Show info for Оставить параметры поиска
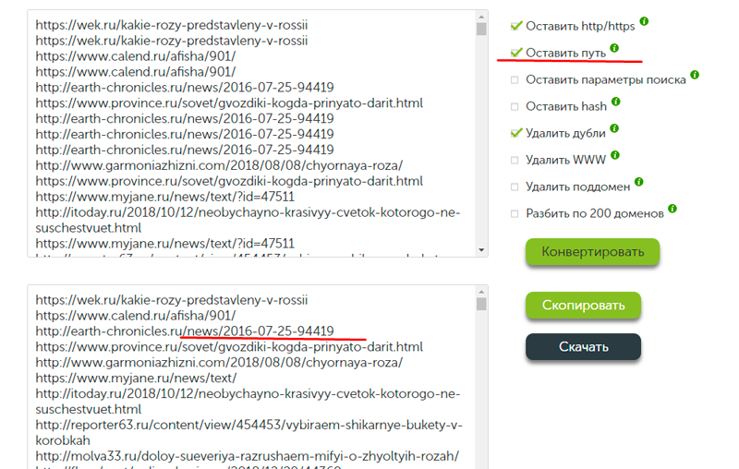 [x=695, y=75]
